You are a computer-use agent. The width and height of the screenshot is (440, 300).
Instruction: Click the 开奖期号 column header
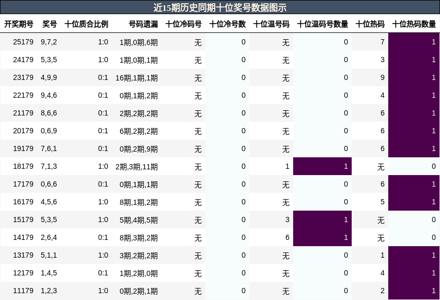[x=19, y=24]
